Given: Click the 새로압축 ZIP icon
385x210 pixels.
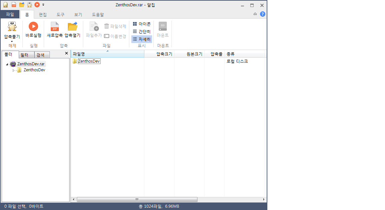Looking at the screenshot, I should click(55, 26).
